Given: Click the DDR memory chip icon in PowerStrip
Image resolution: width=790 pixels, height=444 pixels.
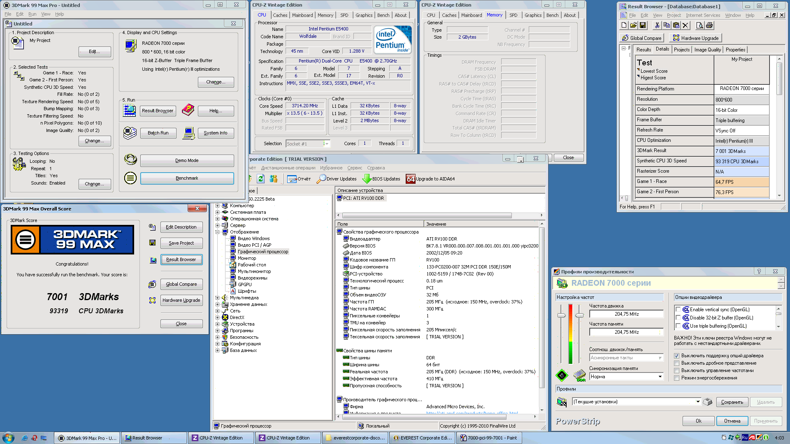Looking at the screenshot, I should [x=579, y=375].
